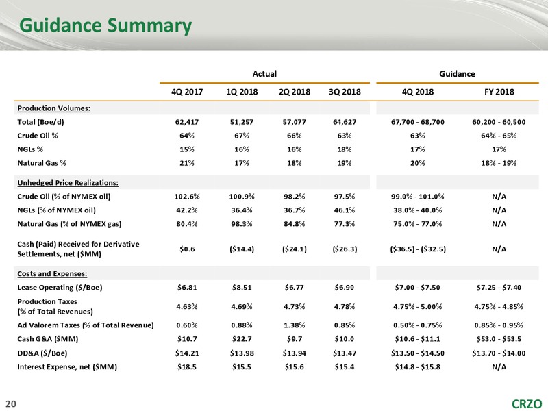This screenshot has height=411, width=548.
Task: Select Interest Expense, net ($MM) label
Action: click(67, 367)
